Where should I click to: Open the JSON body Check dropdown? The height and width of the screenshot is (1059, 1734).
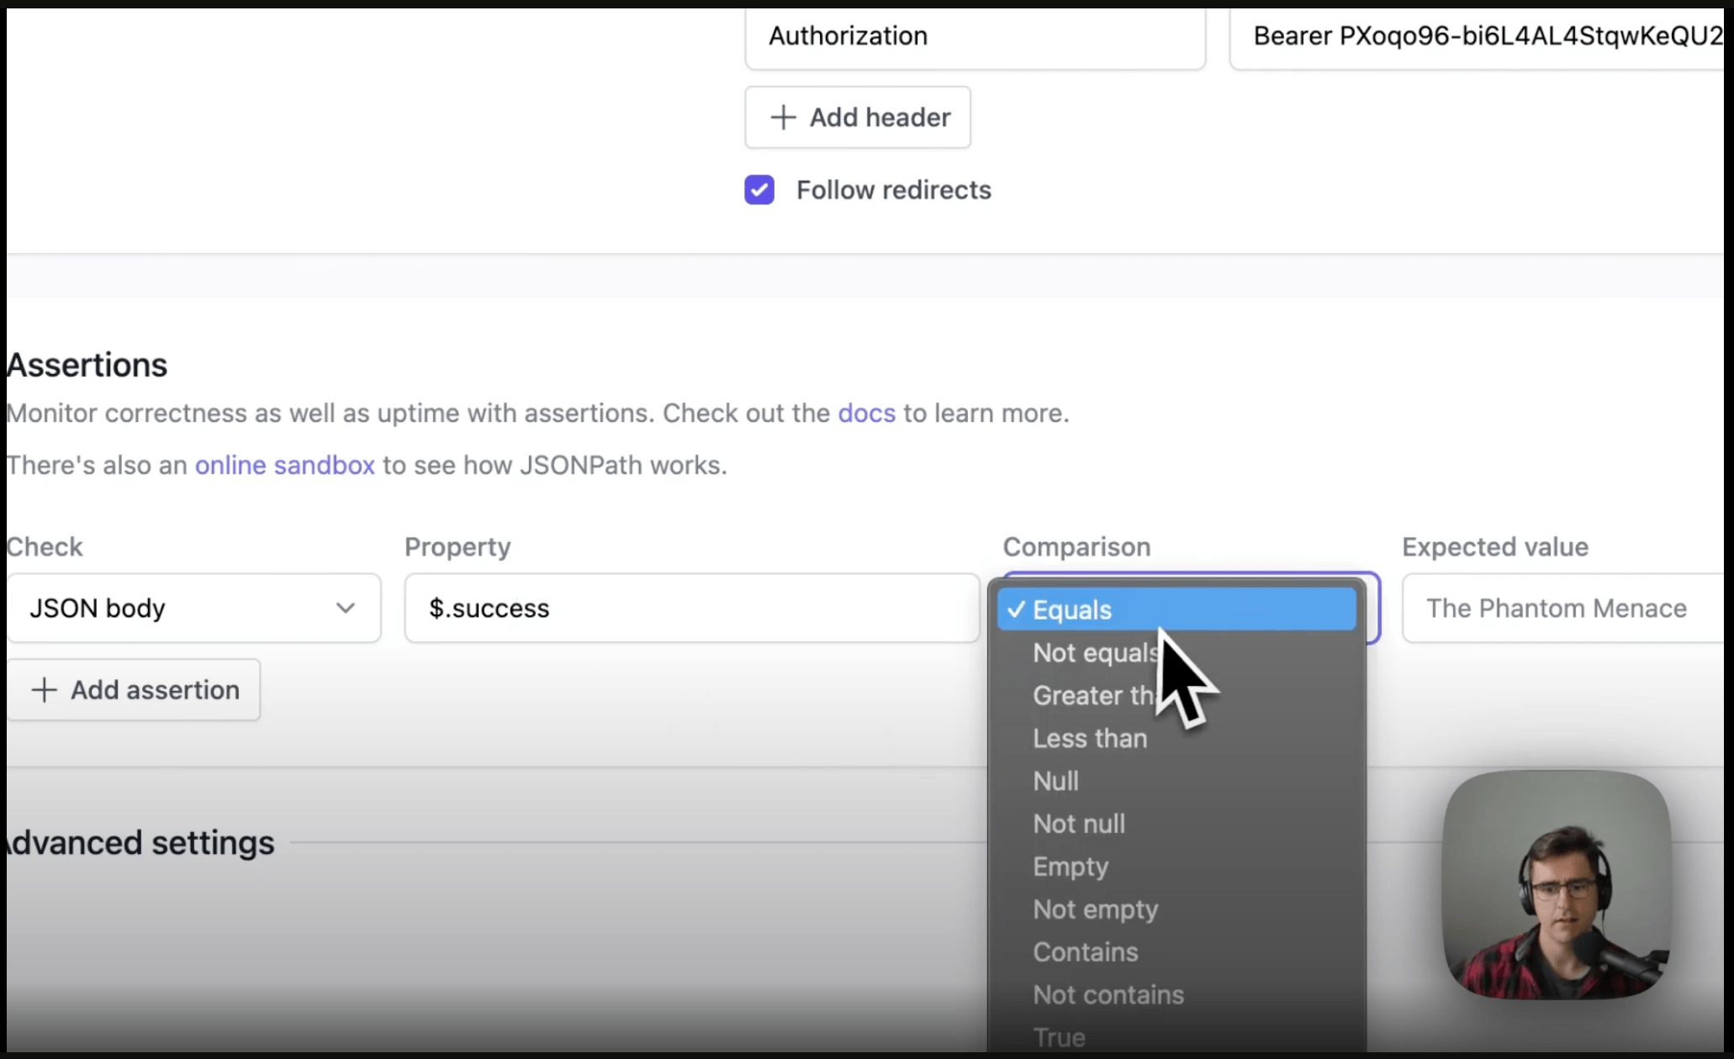(x=193, y=608)
